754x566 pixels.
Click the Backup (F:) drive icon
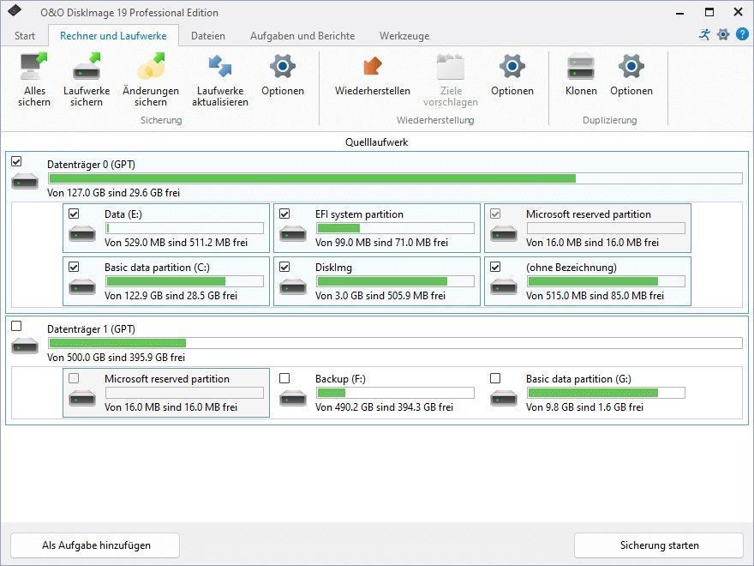293,399
